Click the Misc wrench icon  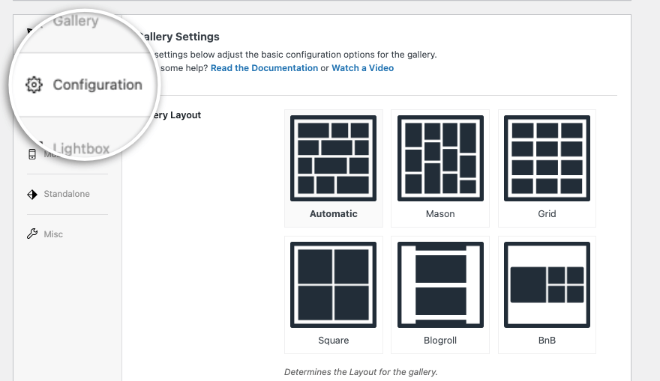point(32,234)
